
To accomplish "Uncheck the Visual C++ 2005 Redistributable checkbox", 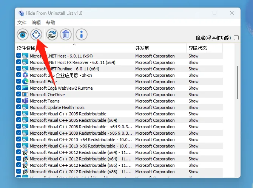I will pyautogui.click(x=19, y=113).
